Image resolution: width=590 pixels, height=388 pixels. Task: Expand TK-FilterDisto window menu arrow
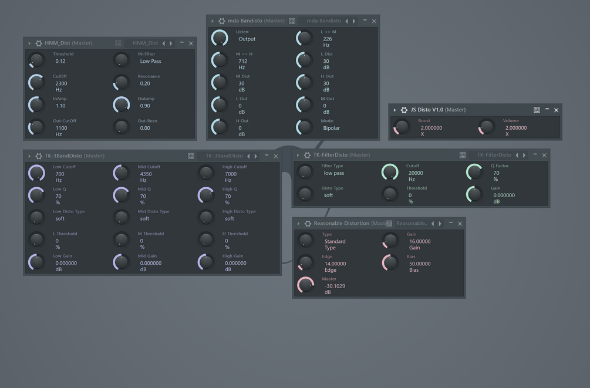click(298, 155)
